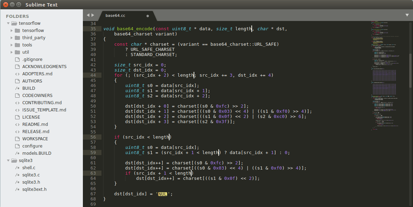Open the tab list dropdown at top right
The height and width of the screenshot is (207, 413).
click(407, 16)
